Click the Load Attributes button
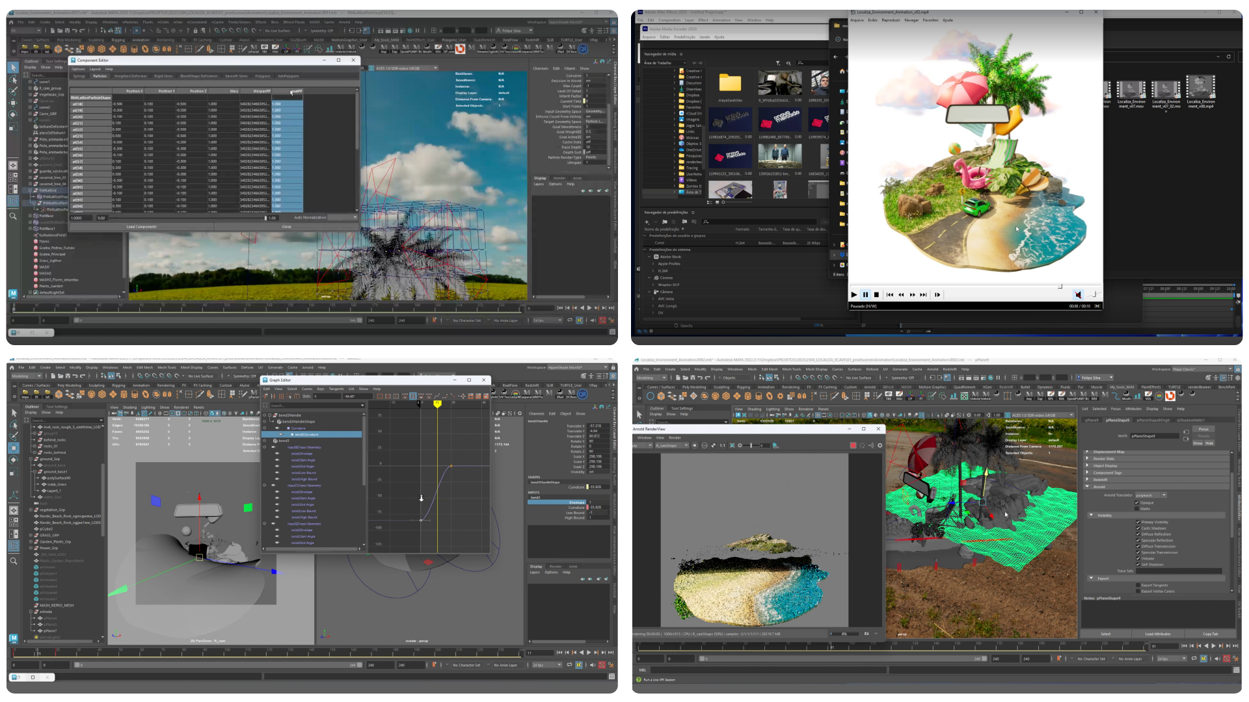Viewport: 1249px width, 702px height. pos(1158,634)
